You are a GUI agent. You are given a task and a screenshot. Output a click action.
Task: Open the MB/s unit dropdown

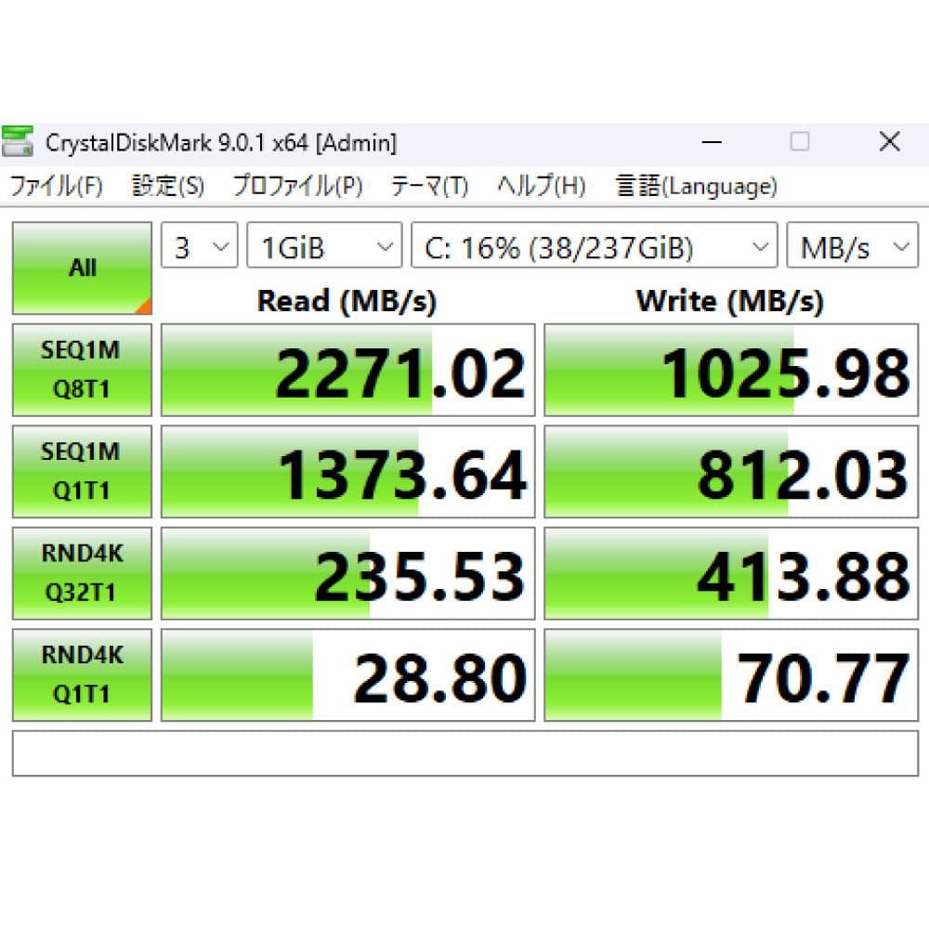click(852, 246)
